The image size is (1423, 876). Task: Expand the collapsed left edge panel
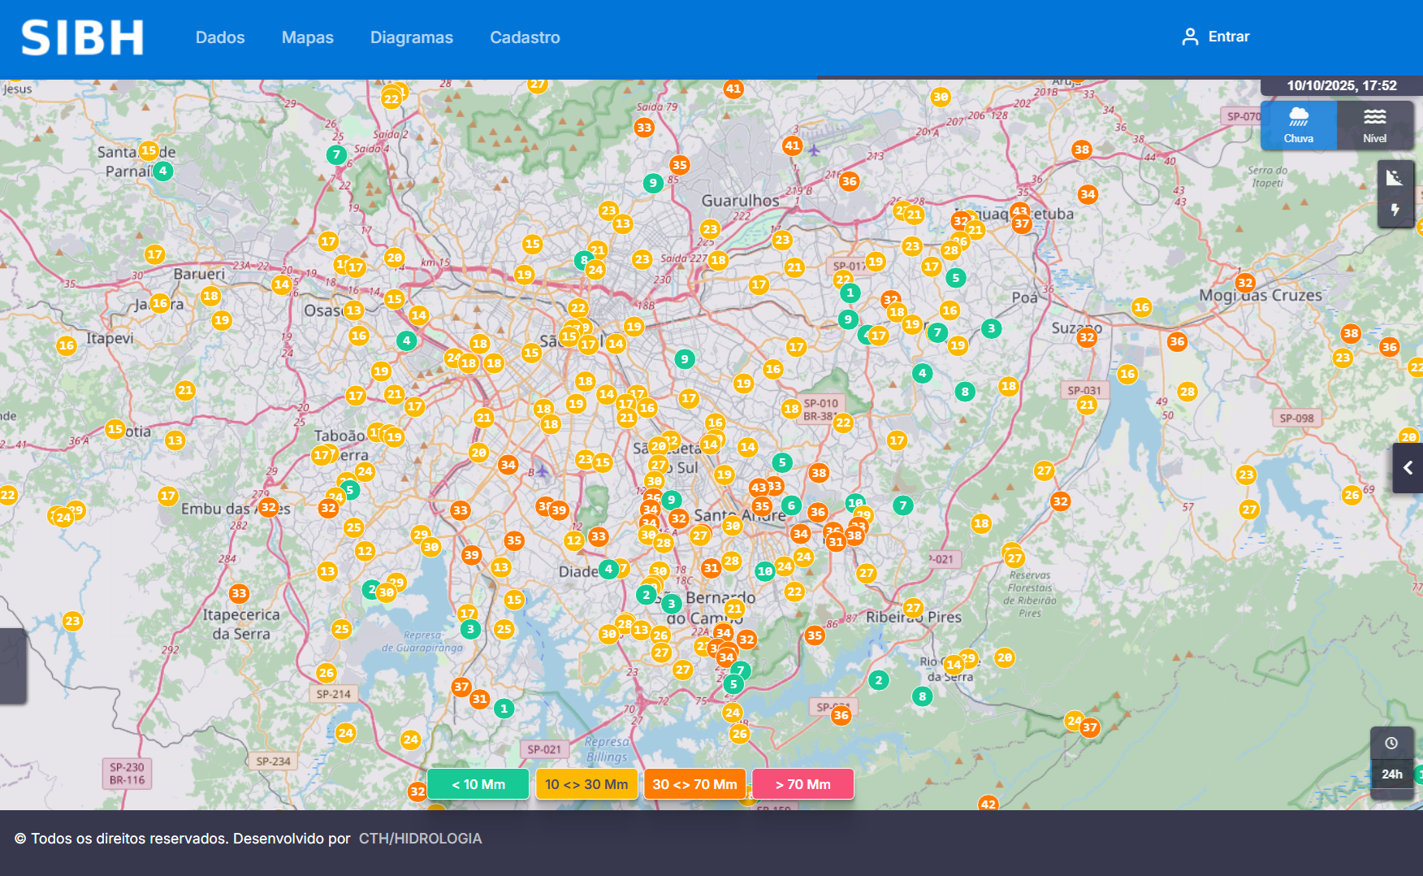12,666
